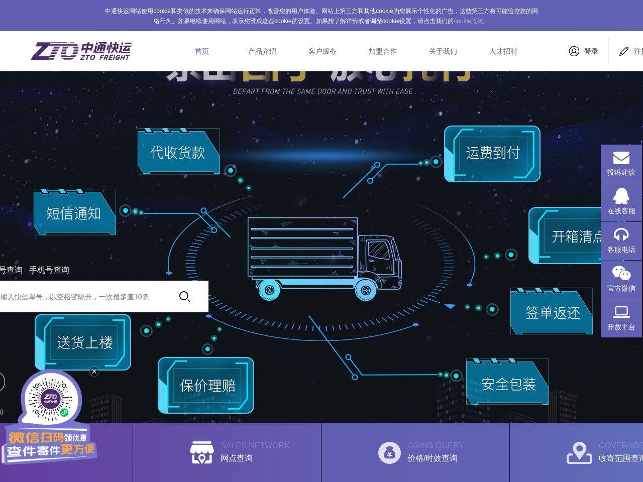The image size is (643, 482).
Task: Open 投诉建议 envelope icon in sidebar
Action: click(621, 158)
